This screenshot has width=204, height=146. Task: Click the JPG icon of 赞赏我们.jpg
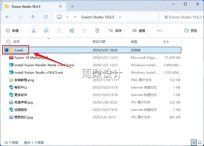[x=11, y=117]
